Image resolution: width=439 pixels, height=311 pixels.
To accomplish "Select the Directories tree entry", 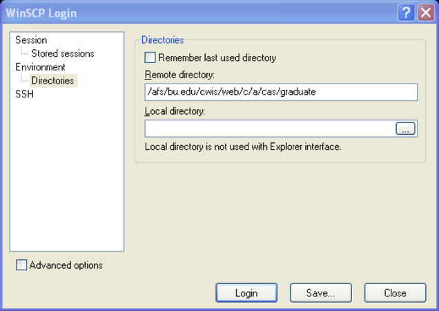I will [x=52, y=81].
